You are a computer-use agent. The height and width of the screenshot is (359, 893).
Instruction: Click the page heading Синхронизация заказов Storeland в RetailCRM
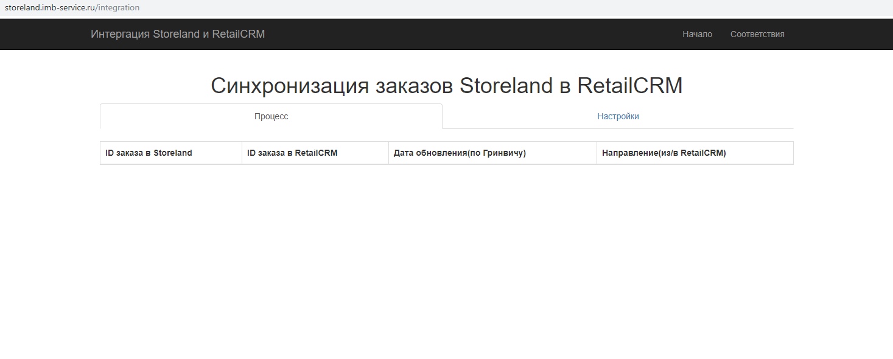point(447,86)
